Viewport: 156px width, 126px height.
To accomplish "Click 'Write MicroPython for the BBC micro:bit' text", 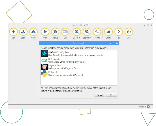I will [67, 62].
